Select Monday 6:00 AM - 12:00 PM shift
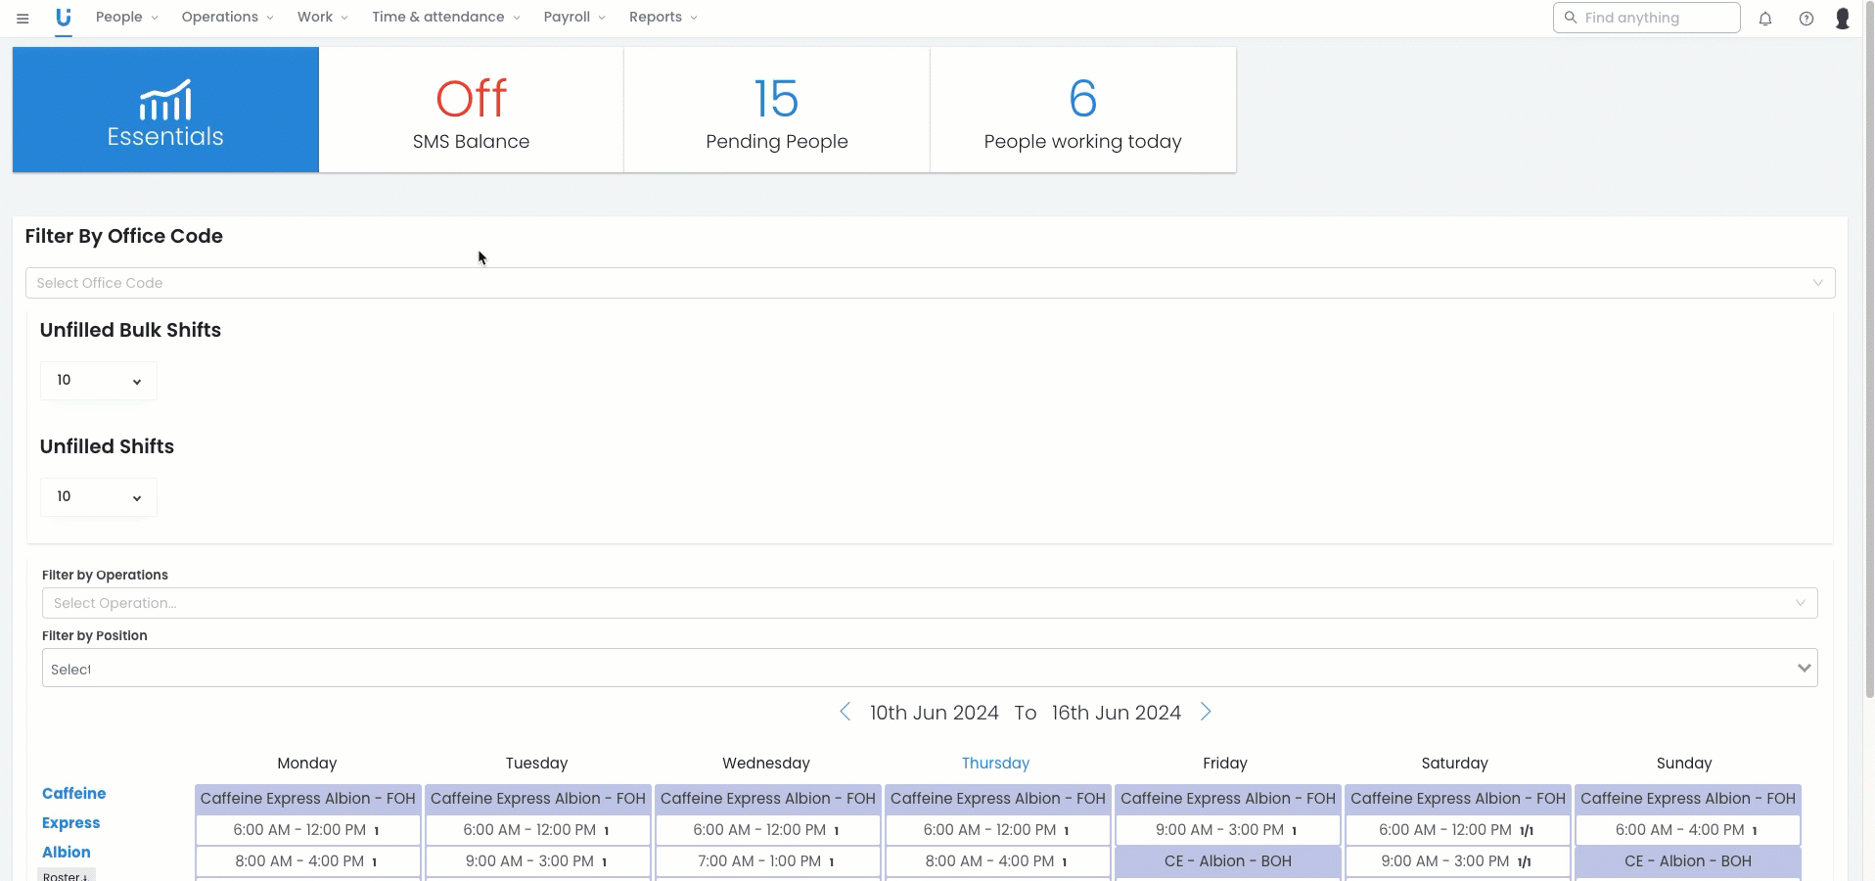 [x=307, y=830]
